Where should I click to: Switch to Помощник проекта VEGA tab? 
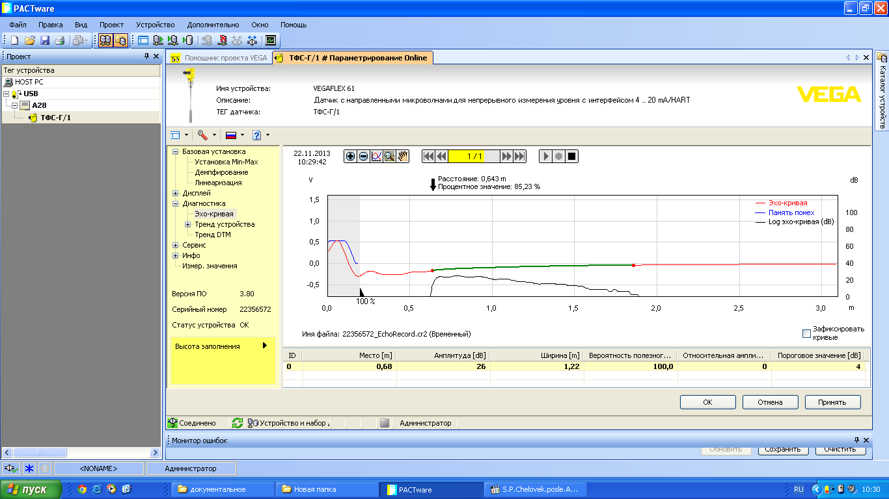tap(219, 58)
